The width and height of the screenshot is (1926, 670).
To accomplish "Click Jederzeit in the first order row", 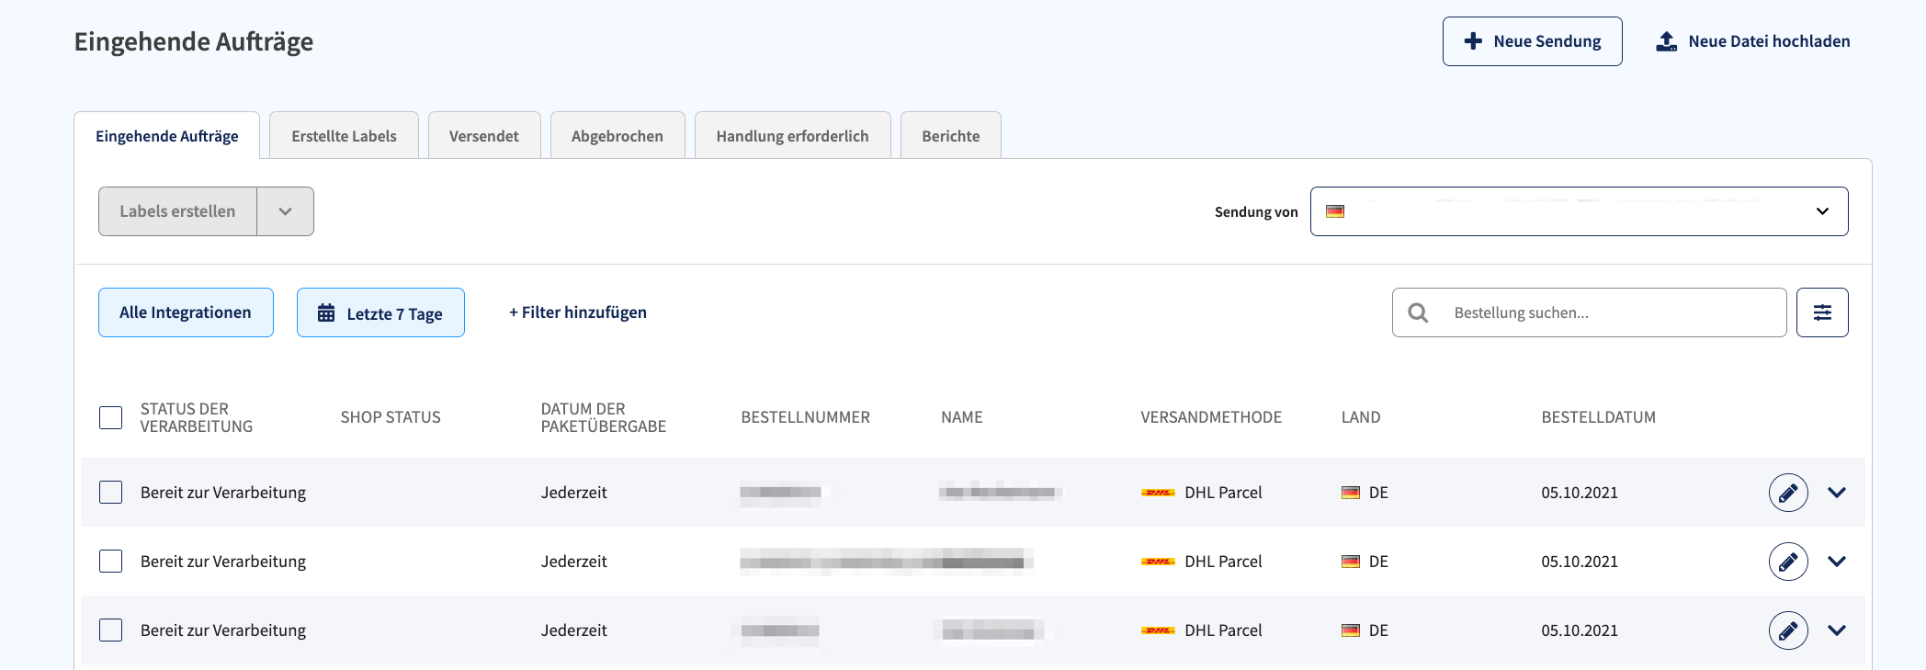I will click(x=574, y=493).
